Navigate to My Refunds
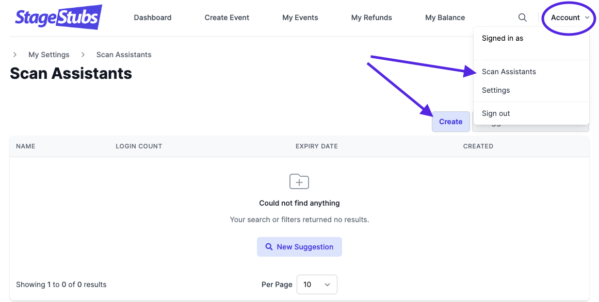Viewport: 599px width, 302px height. 371,18
